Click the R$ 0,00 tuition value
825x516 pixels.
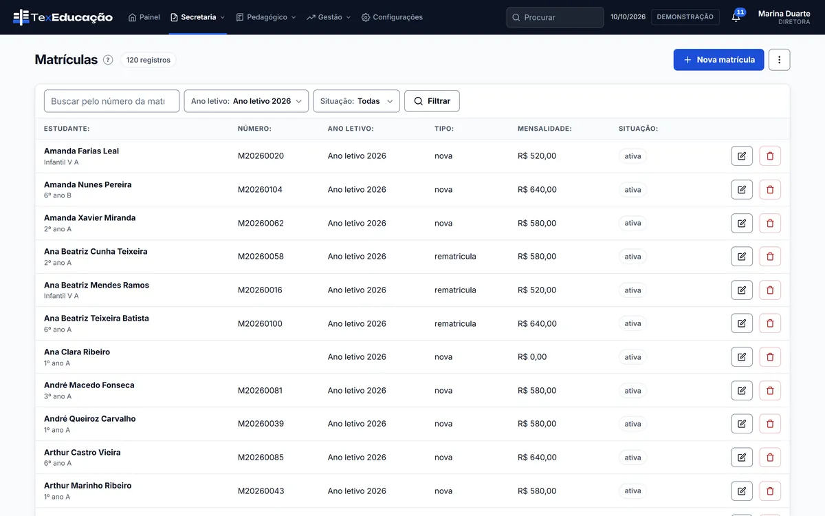(x=532, y=357)
